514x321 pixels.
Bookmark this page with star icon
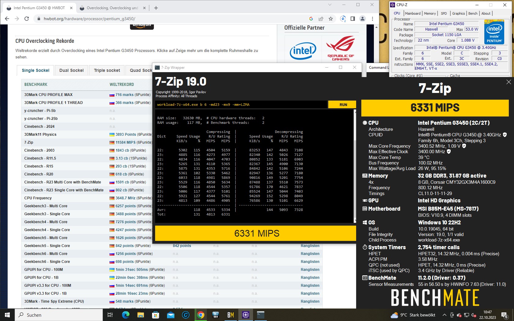coord(331,19)
